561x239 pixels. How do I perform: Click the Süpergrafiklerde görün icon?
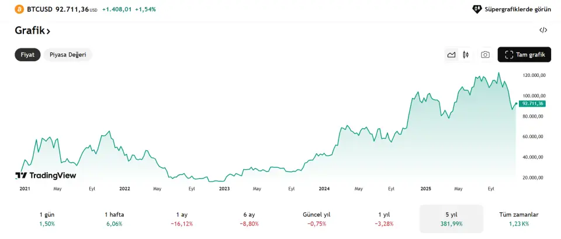point(477,9)
